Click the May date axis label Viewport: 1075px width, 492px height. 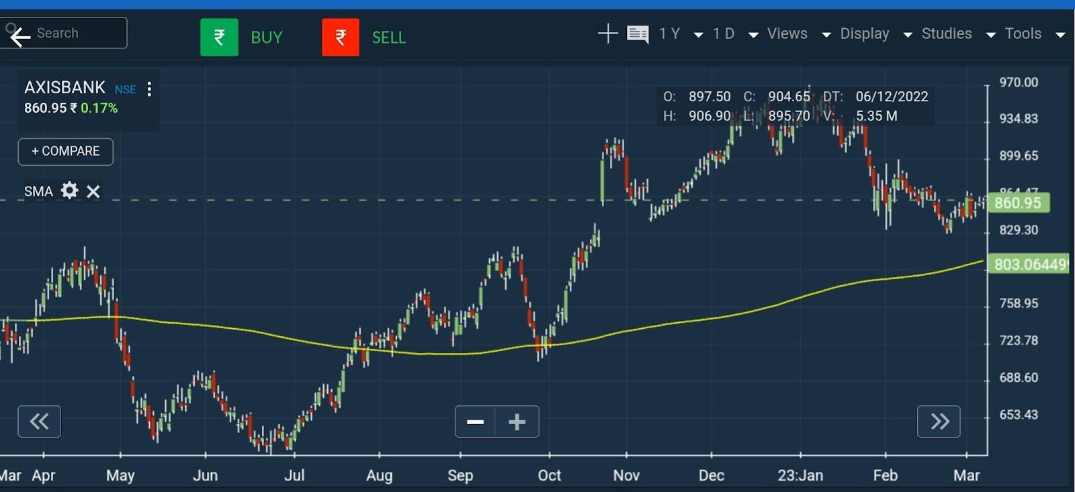[x=120, y=476]
